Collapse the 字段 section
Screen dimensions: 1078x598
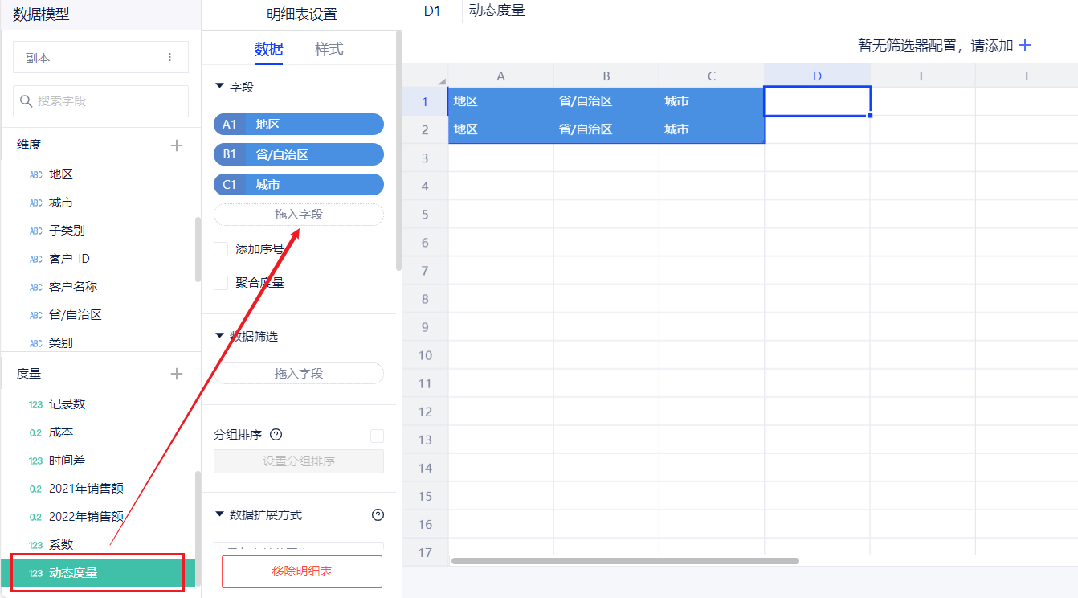pyautogui.click(x=219, y=87)
